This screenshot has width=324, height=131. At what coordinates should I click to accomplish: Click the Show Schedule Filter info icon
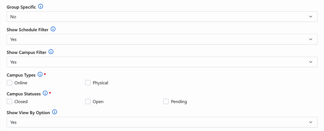pos(53,29)
